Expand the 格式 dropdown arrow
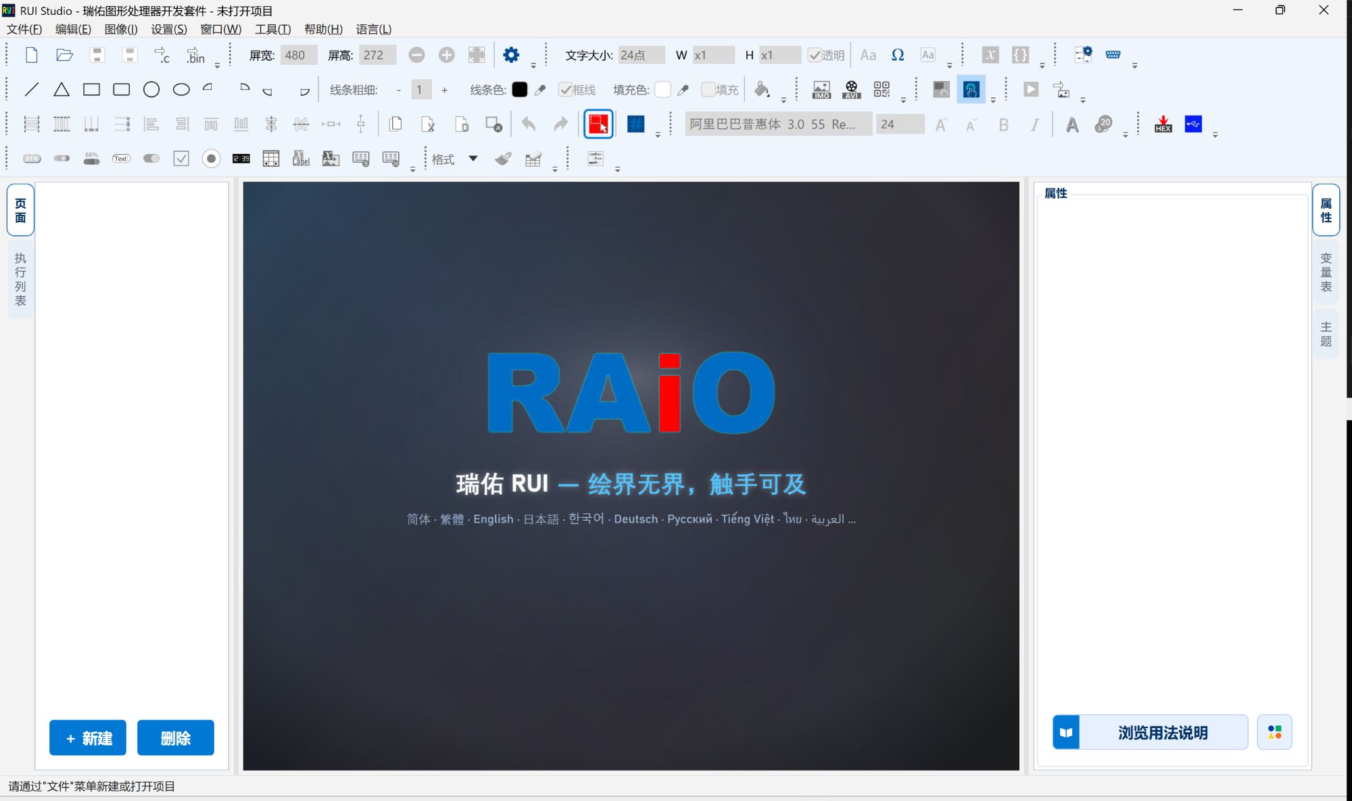Screen dimensions: 1352x801 473,159
